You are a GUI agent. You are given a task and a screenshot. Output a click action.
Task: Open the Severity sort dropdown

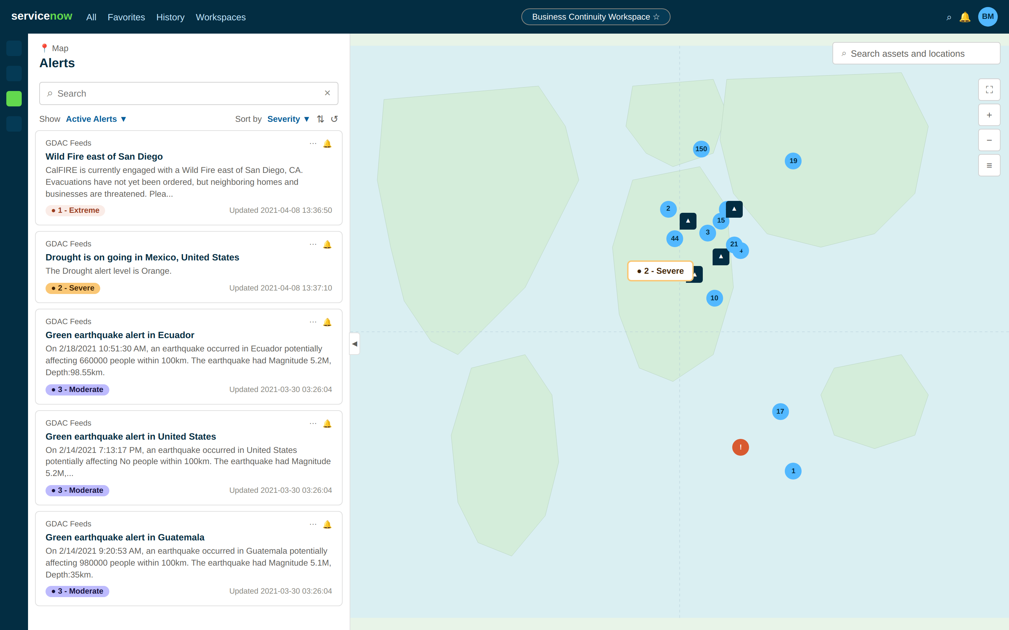pos(288,119)
